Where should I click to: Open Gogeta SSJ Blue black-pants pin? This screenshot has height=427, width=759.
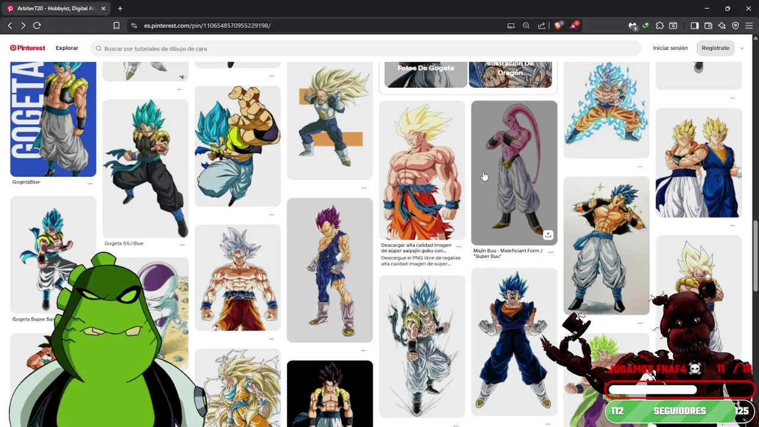coord(145,168)
